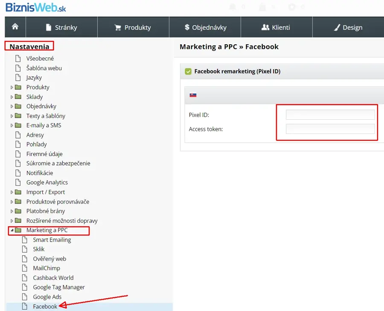Screen dimensions: 384x311
Task: Select the Objednávky folder in settings tree
Action: pyautogui.click(x=41, y=107)
